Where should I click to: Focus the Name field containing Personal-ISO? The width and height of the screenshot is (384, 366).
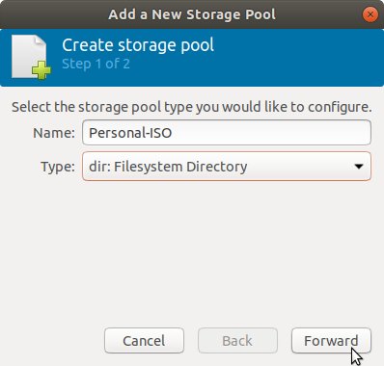227,133
